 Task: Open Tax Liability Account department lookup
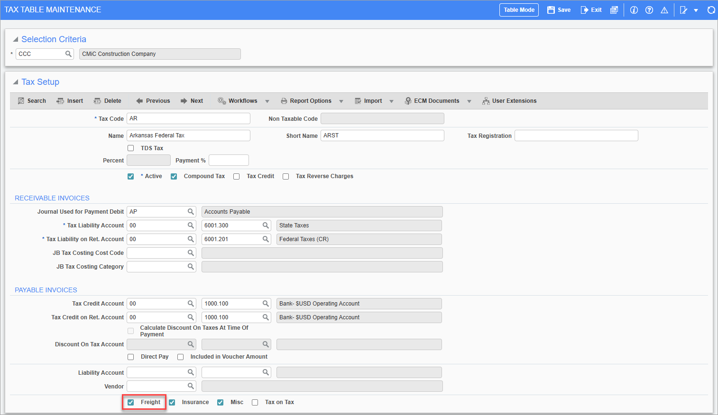[191, 226]
